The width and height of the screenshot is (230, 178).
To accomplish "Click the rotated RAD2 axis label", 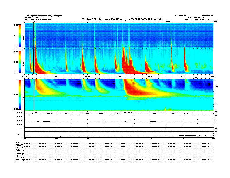I will [x=23, y=38].
